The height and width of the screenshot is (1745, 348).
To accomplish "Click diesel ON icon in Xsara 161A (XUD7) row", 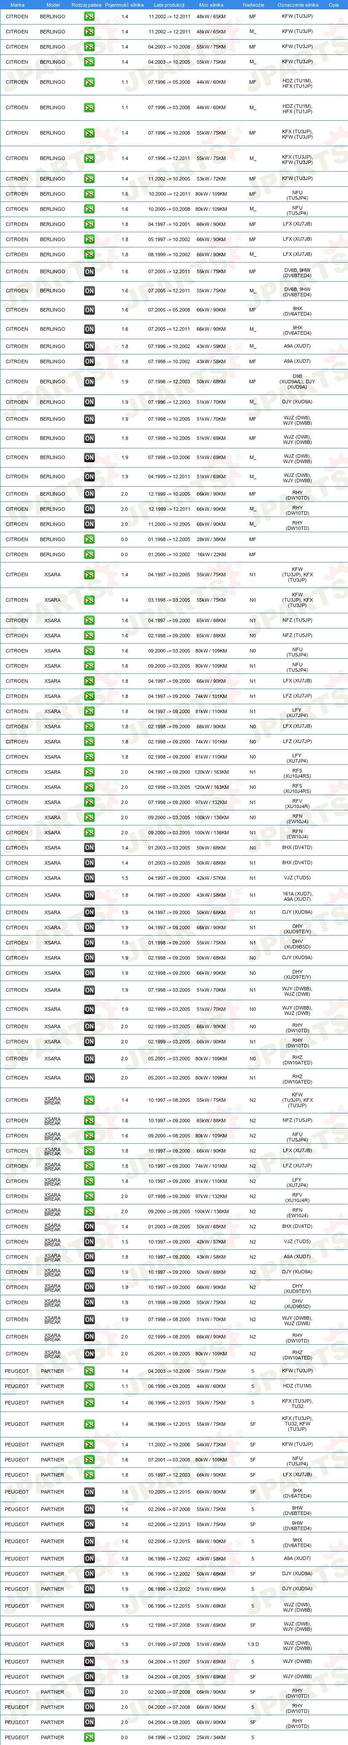I will (x=89, y=895).
